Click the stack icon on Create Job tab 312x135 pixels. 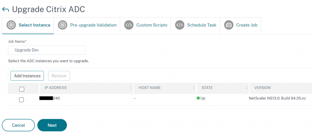(x=229, y=25)
